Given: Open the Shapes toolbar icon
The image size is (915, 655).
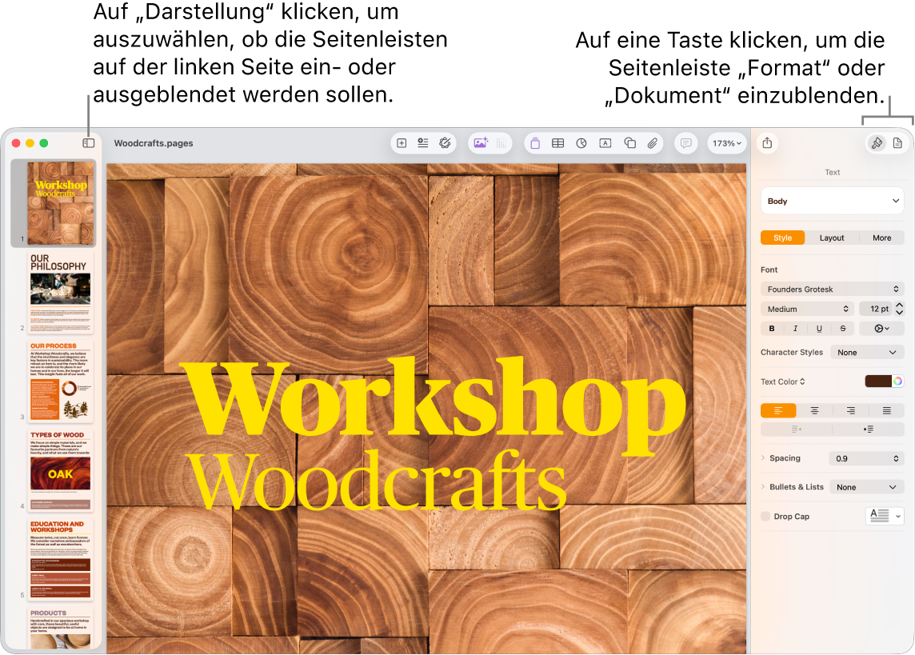Looking at the screenshot, I should tap(629, 143).
